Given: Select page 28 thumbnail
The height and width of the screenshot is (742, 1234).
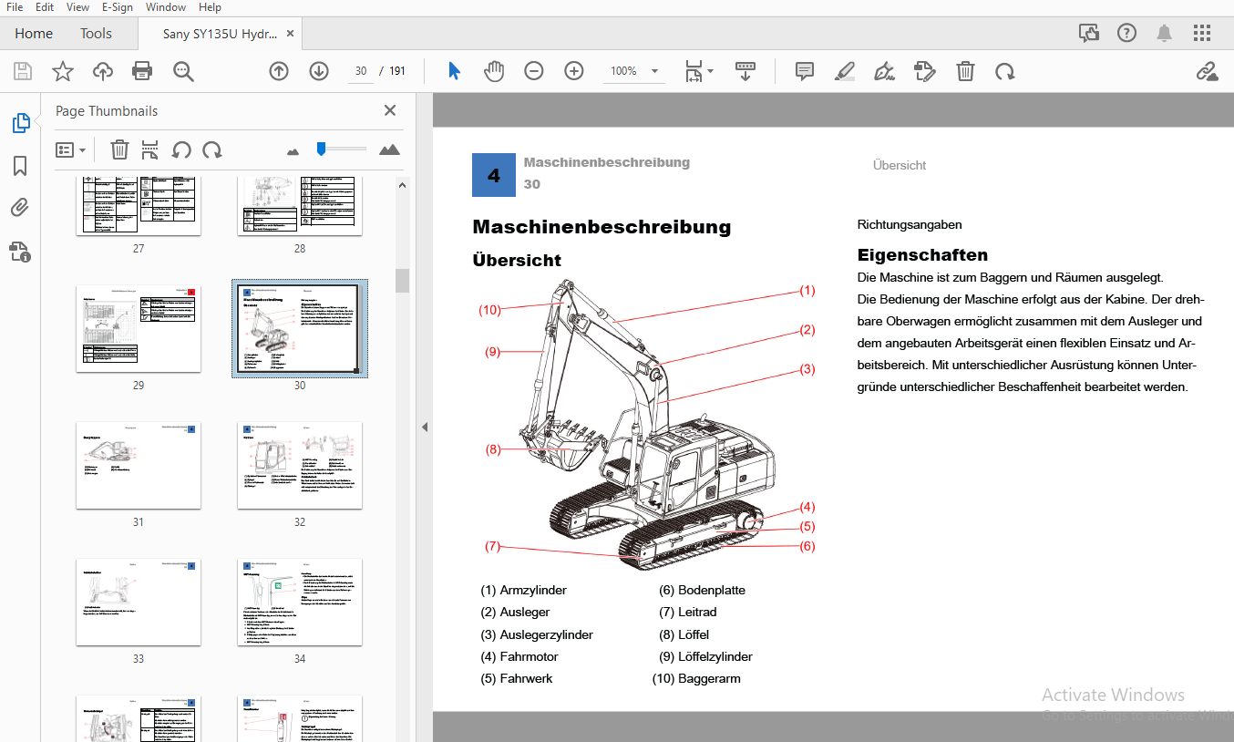Looking at the screenshot, I should pyautogui.click(x=300, y=207).
